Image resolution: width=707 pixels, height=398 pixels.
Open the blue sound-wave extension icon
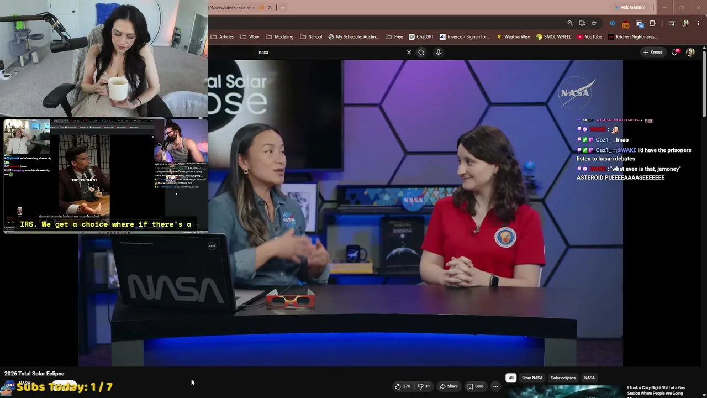click(x=612, y=23)
